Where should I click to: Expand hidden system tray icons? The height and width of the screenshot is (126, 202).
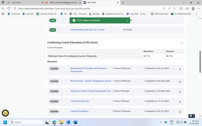[x=161, y=122]
